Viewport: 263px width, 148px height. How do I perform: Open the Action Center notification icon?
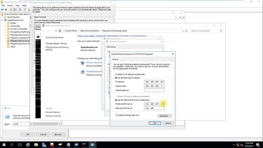(258, 145)
